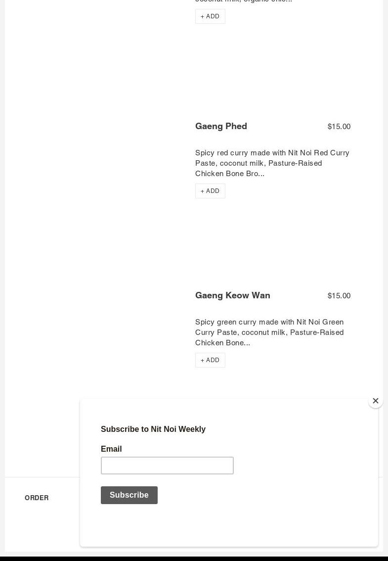Screen dimensions: 388x561
Task: Click the Email input field
Action: 167,466
